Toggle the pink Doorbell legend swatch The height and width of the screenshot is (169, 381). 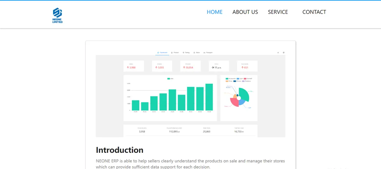[245, 79]
